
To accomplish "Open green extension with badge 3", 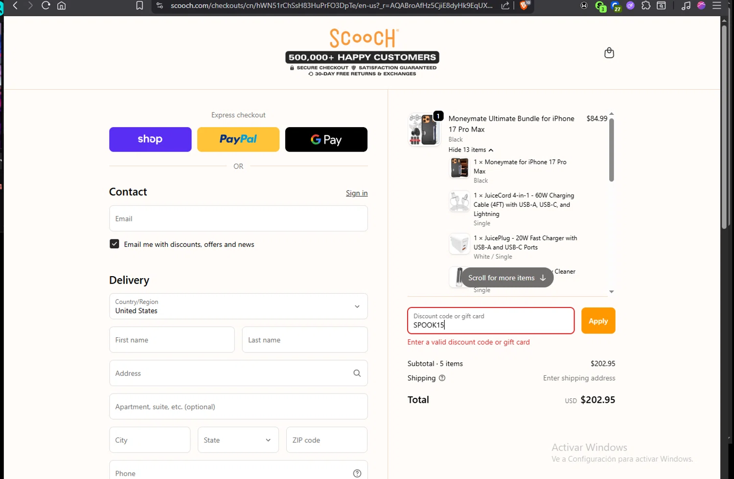I will tap(600, 6).
